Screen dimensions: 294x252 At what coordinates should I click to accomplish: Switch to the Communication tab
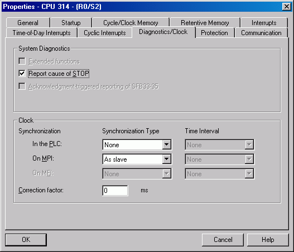(x=261, y=33)
